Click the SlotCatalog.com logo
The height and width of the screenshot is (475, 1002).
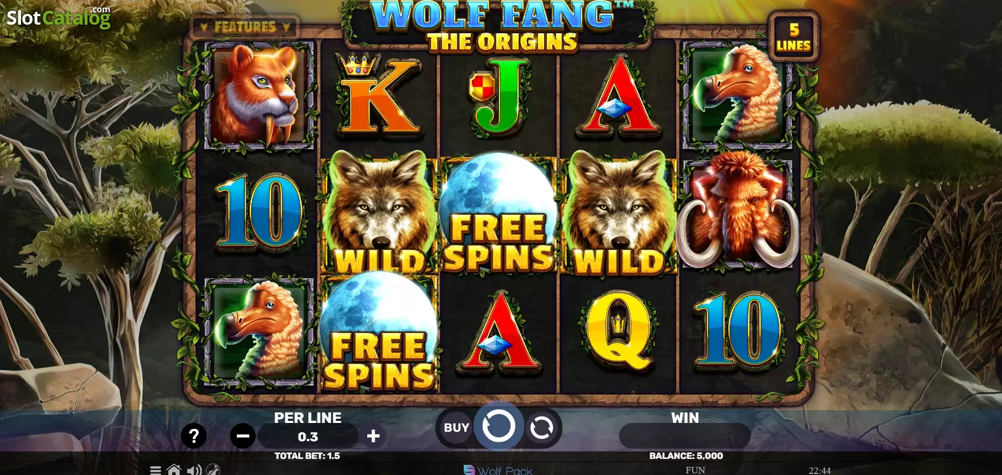click(58, 18)
